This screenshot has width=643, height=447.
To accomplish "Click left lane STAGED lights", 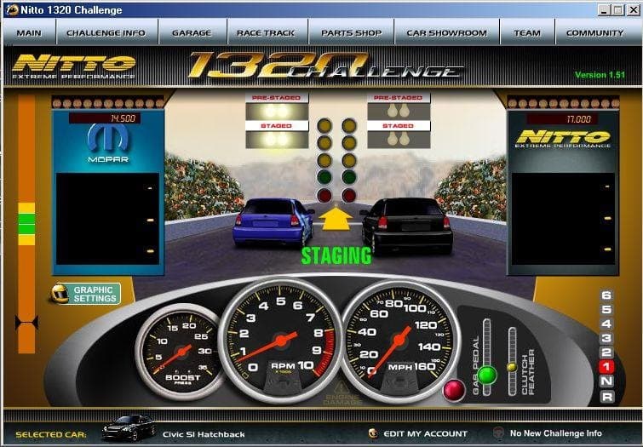I will coord(277,140).
